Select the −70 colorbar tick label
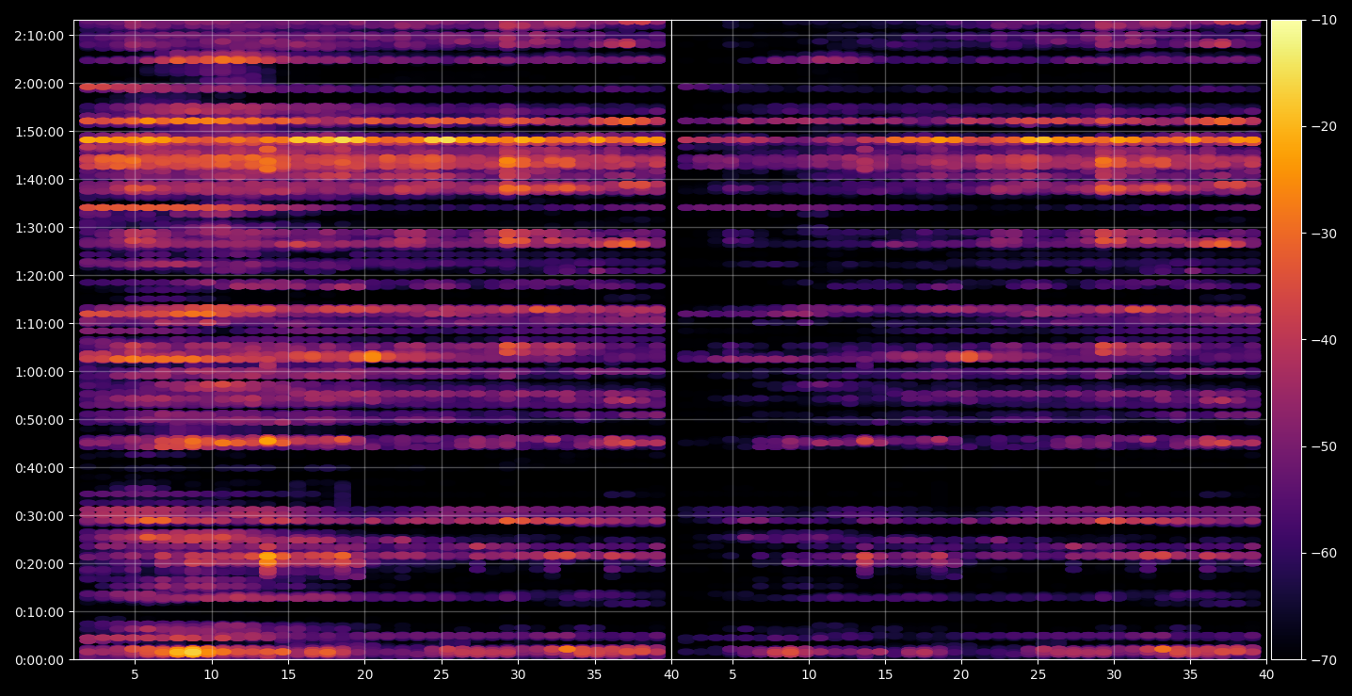The height and width of the screenshot is (696, 1352). [x=1322, y=660]
